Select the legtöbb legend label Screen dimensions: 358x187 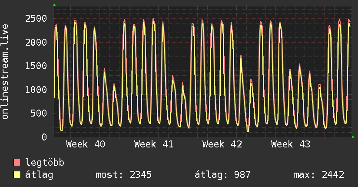coord(45,163)
